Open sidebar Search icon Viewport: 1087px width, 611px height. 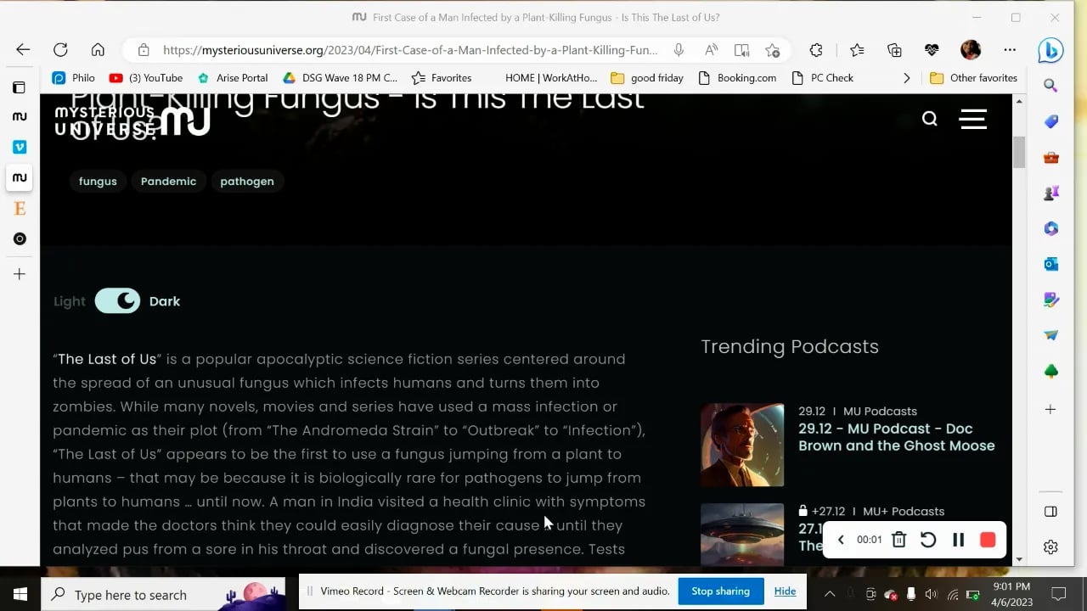[1050, 86]
